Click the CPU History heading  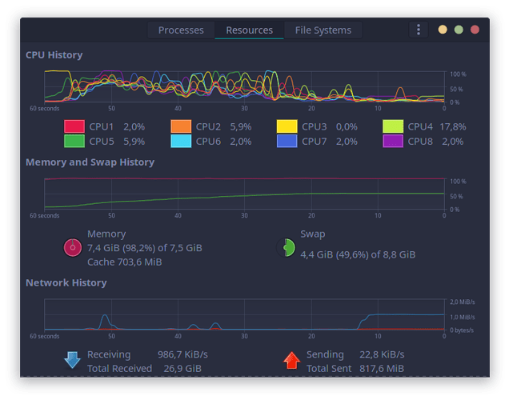point(54,55)
